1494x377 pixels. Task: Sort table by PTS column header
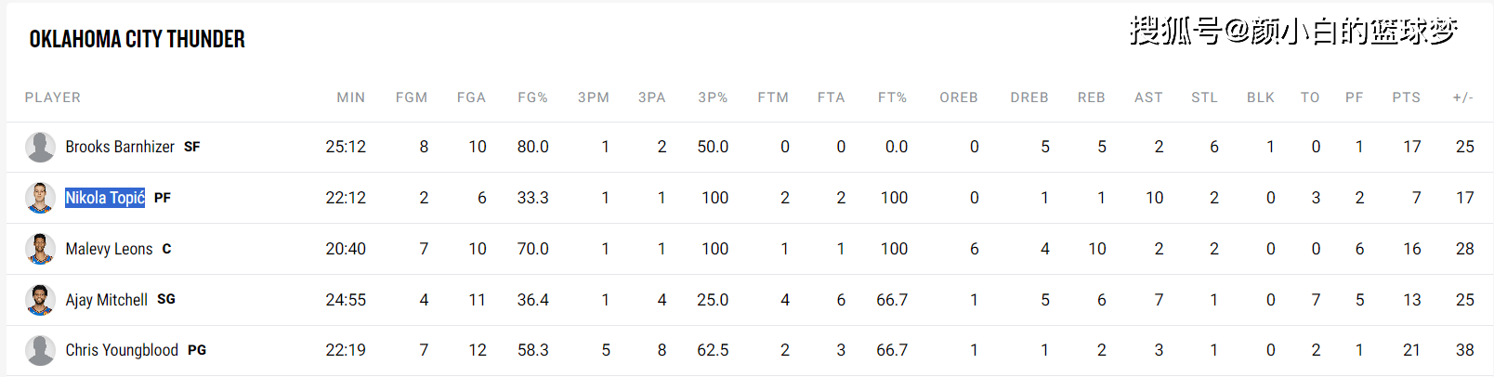click(1406, 97)
